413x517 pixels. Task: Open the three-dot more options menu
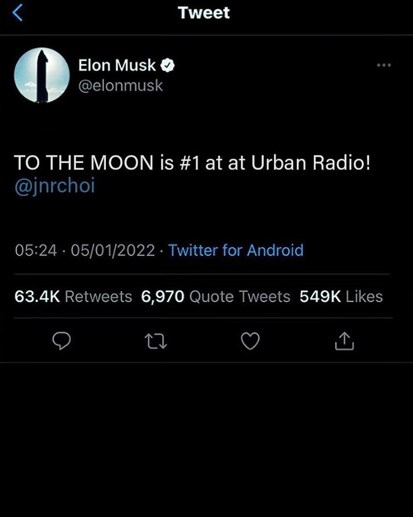[x=384, y=65]
